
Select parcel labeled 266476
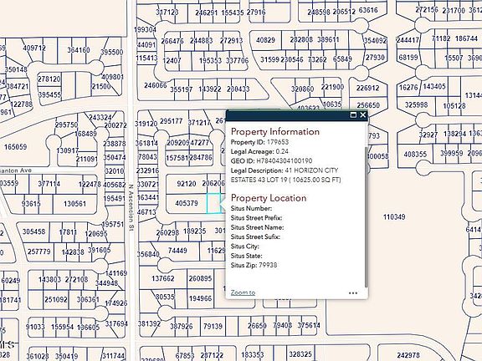point(172,41)
